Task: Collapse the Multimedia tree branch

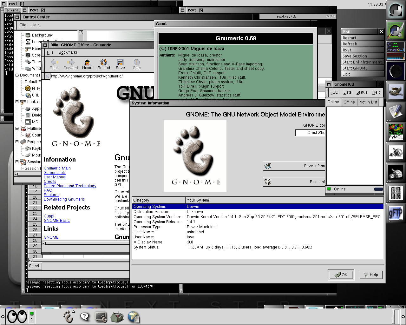Action: (17, 129)
